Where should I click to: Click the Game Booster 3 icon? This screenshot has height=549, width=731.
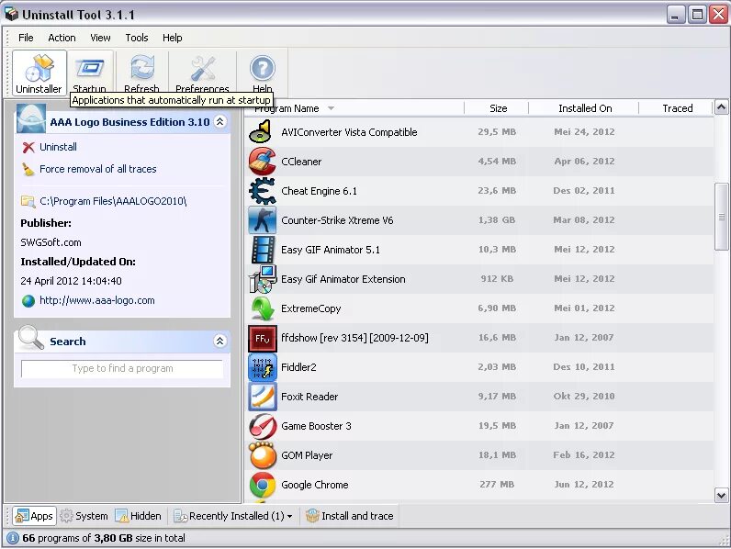tap(262, 426)
